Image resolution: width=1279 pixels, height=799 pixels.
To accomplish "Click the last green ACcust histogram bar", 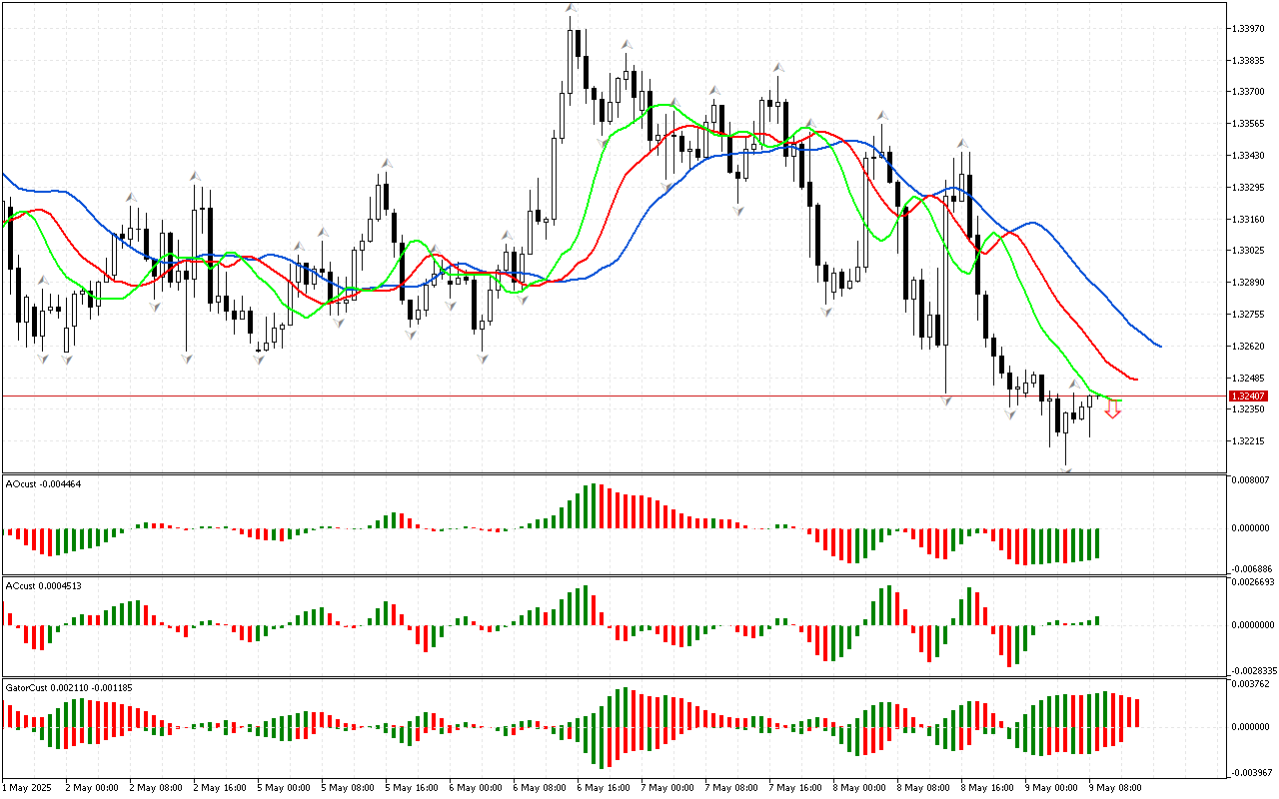I will 1097,620.
